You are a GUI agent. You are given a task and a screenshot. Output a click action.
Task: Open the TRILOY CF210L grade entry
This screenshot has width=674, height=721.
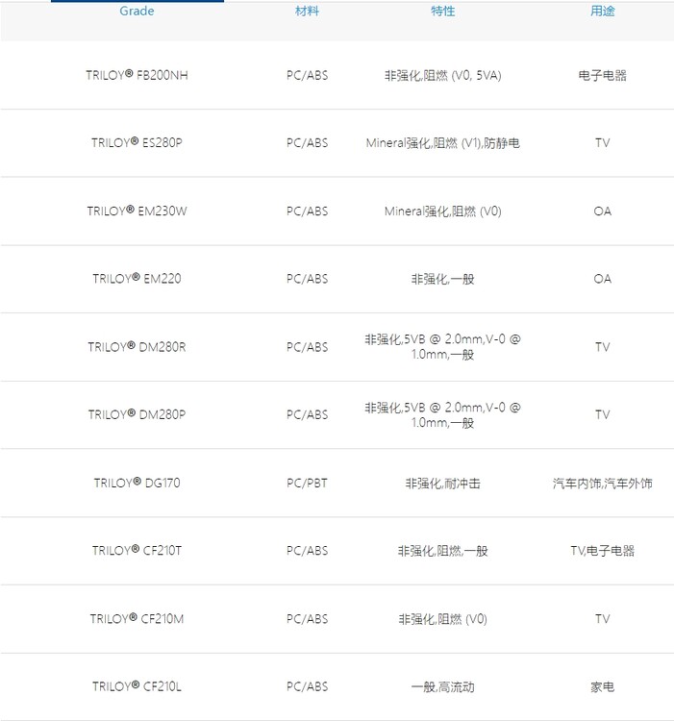(x=137, y=686)
